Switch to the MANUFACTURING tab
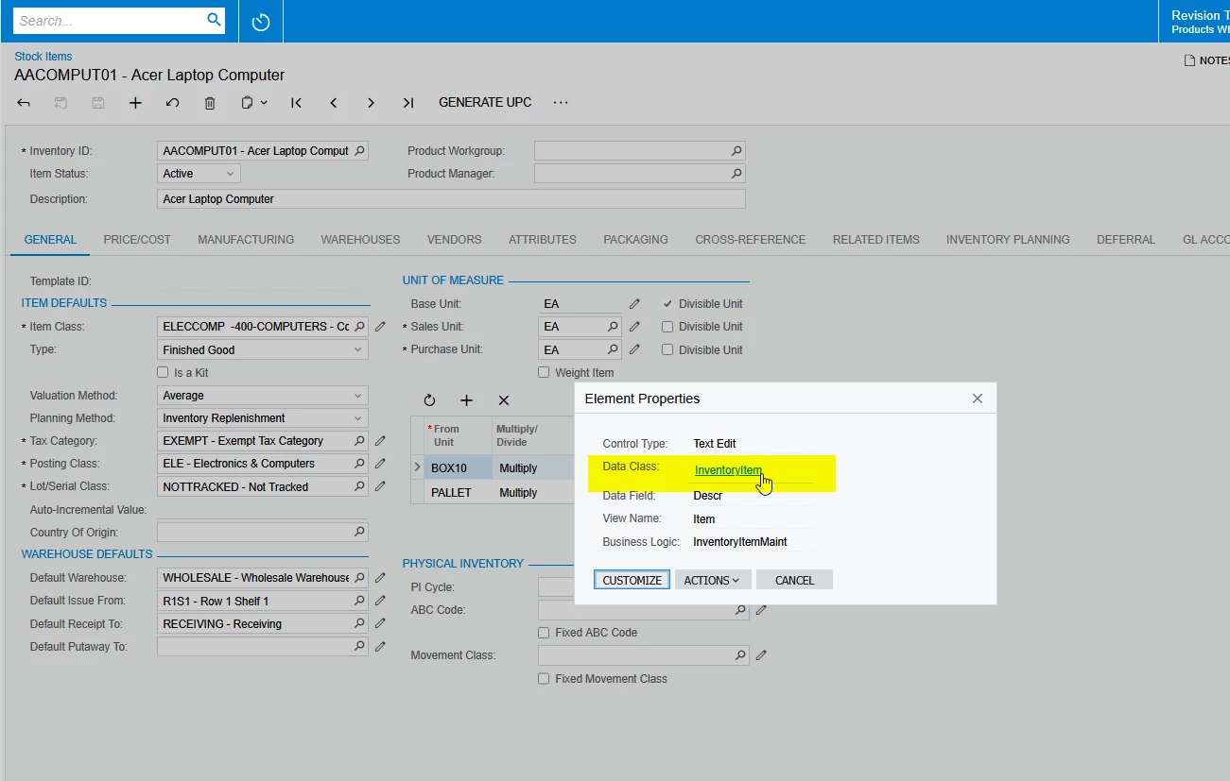Image resolution: width=1230 pixels, height=781 pixels. click(246, 240)
